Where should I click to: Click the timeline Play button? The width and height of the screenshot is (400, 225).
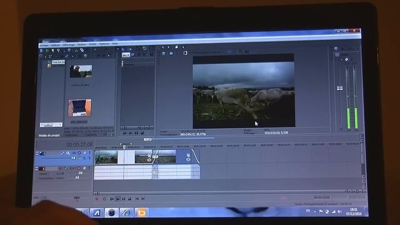point(118,199)
